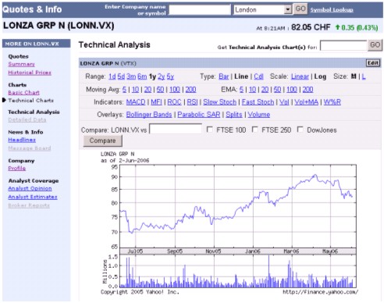
Task: Overlay Splits on the chart
Action: pos(234,115)
